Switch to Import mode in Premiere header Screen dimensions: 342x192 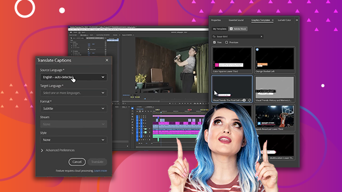[x=75, y=32]
